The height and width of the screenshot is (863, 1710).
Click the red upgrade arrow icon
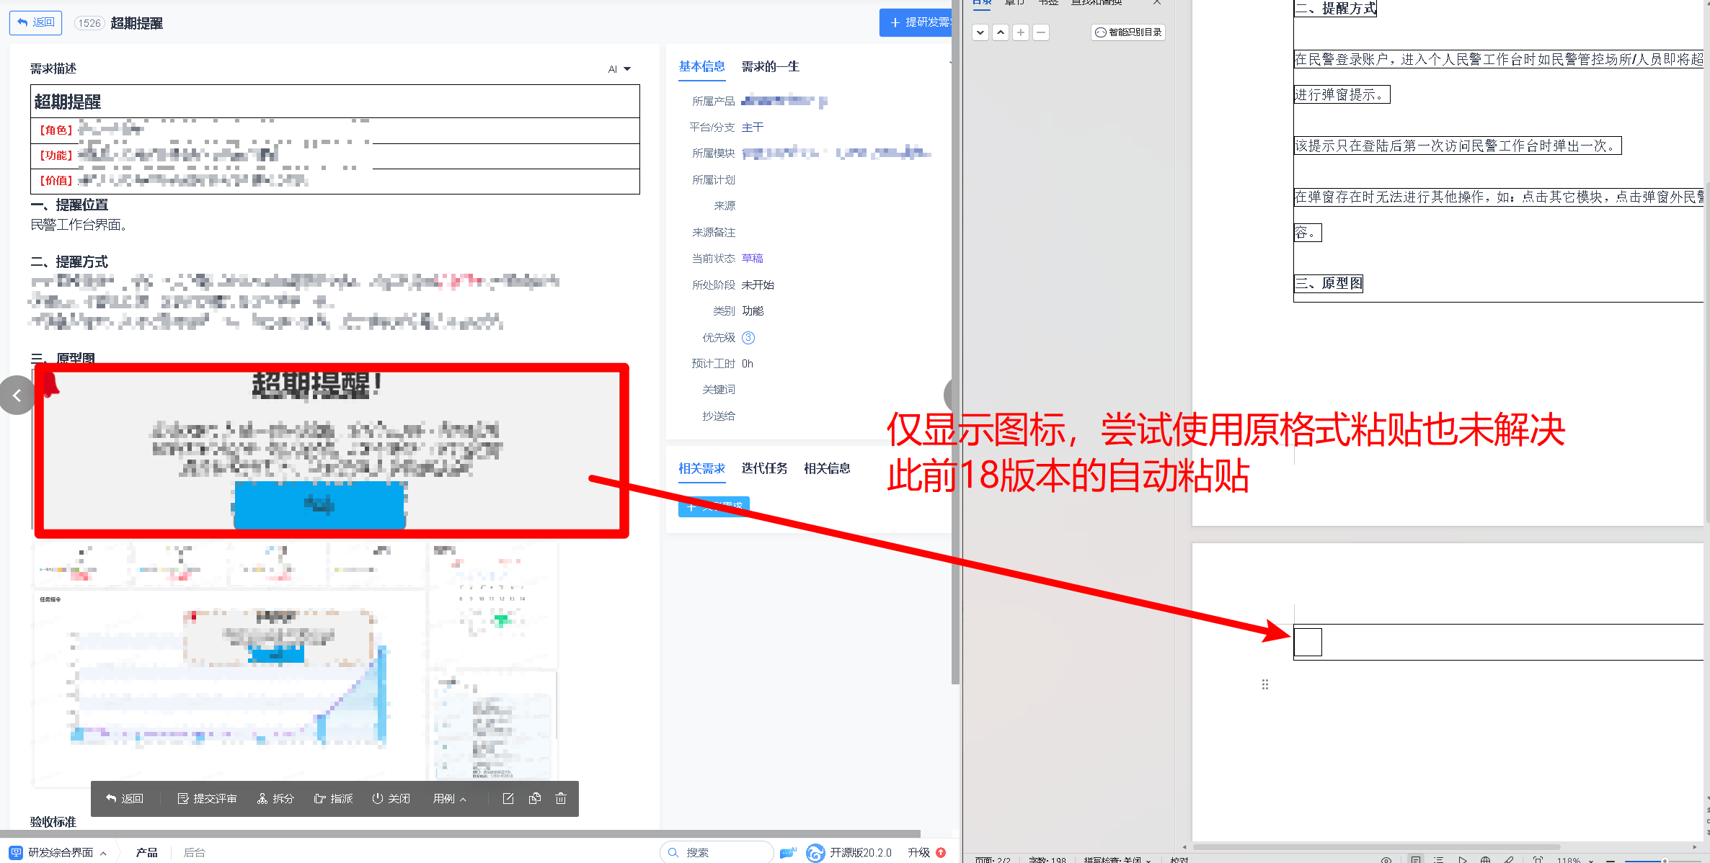941,852
